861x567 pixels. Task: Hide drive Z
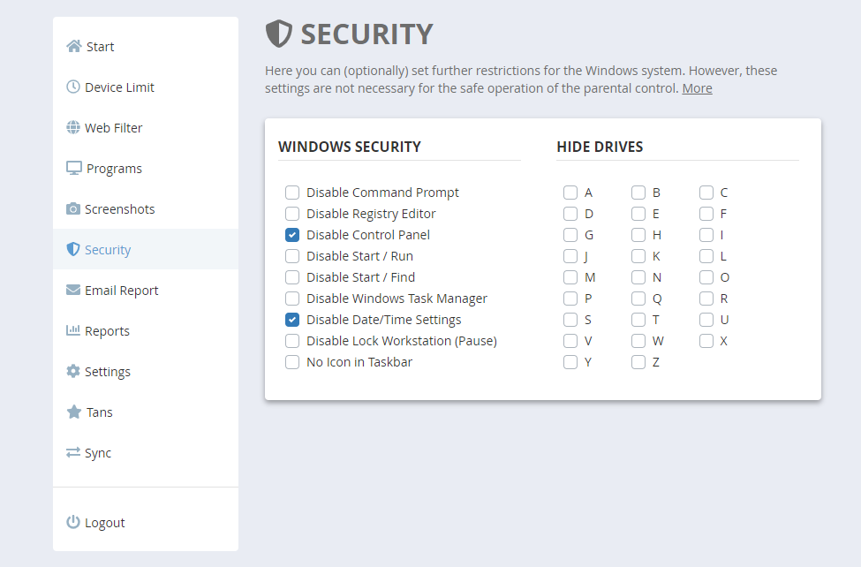tap(638, 361)
